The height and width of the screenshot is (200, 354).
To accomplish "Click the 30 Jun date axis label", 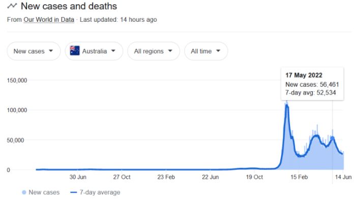I will 78,177.
